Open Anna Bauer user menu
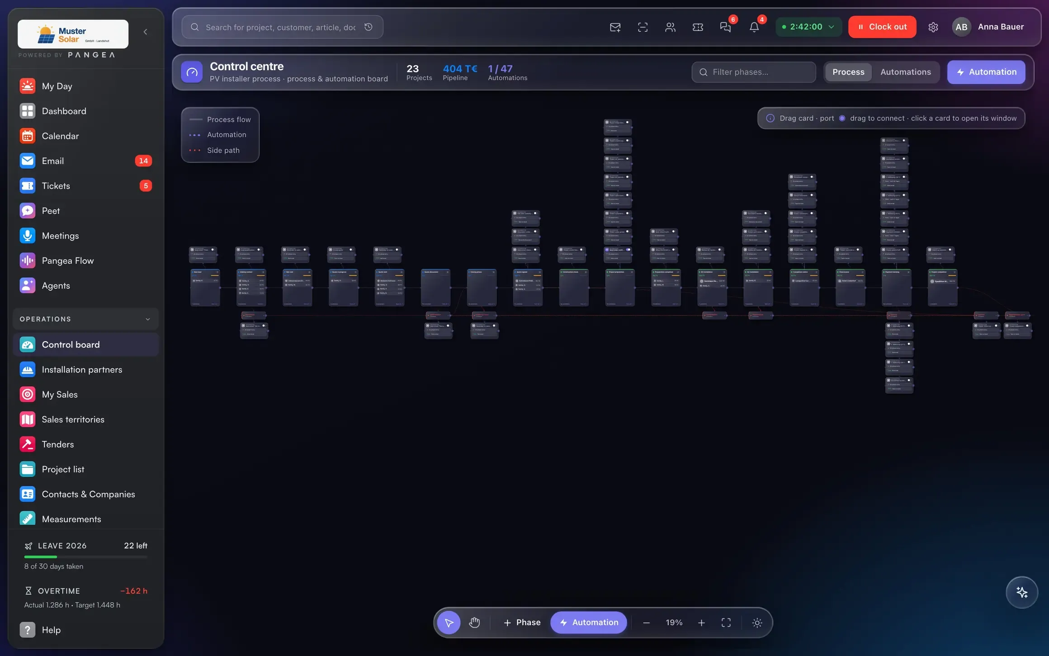1049x656 pixels. tap(988, 27)
